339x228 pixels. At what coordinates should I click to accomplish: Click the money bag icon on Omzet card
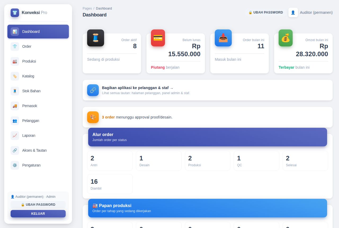tap(286, 38)
